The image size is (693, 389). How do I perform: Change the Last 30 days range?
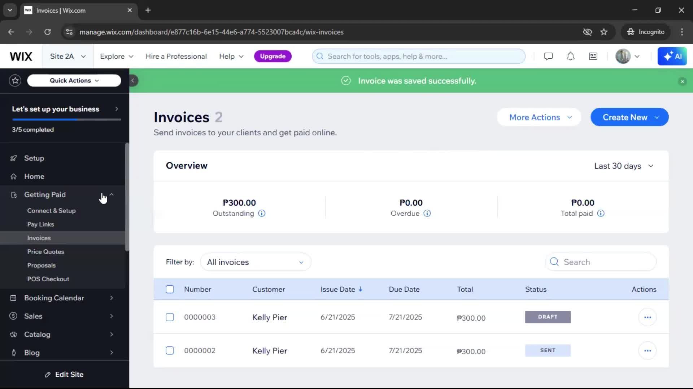click(x=624, y=166)
